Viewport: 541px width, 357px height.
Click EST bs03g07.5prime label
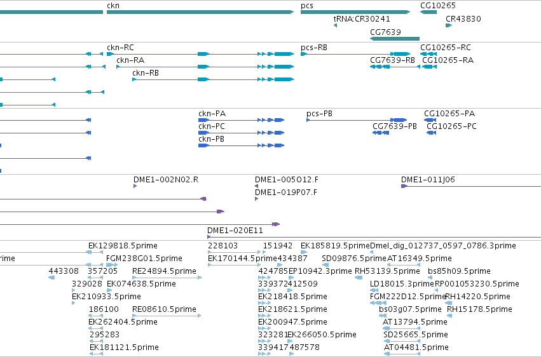click(410, 310)
